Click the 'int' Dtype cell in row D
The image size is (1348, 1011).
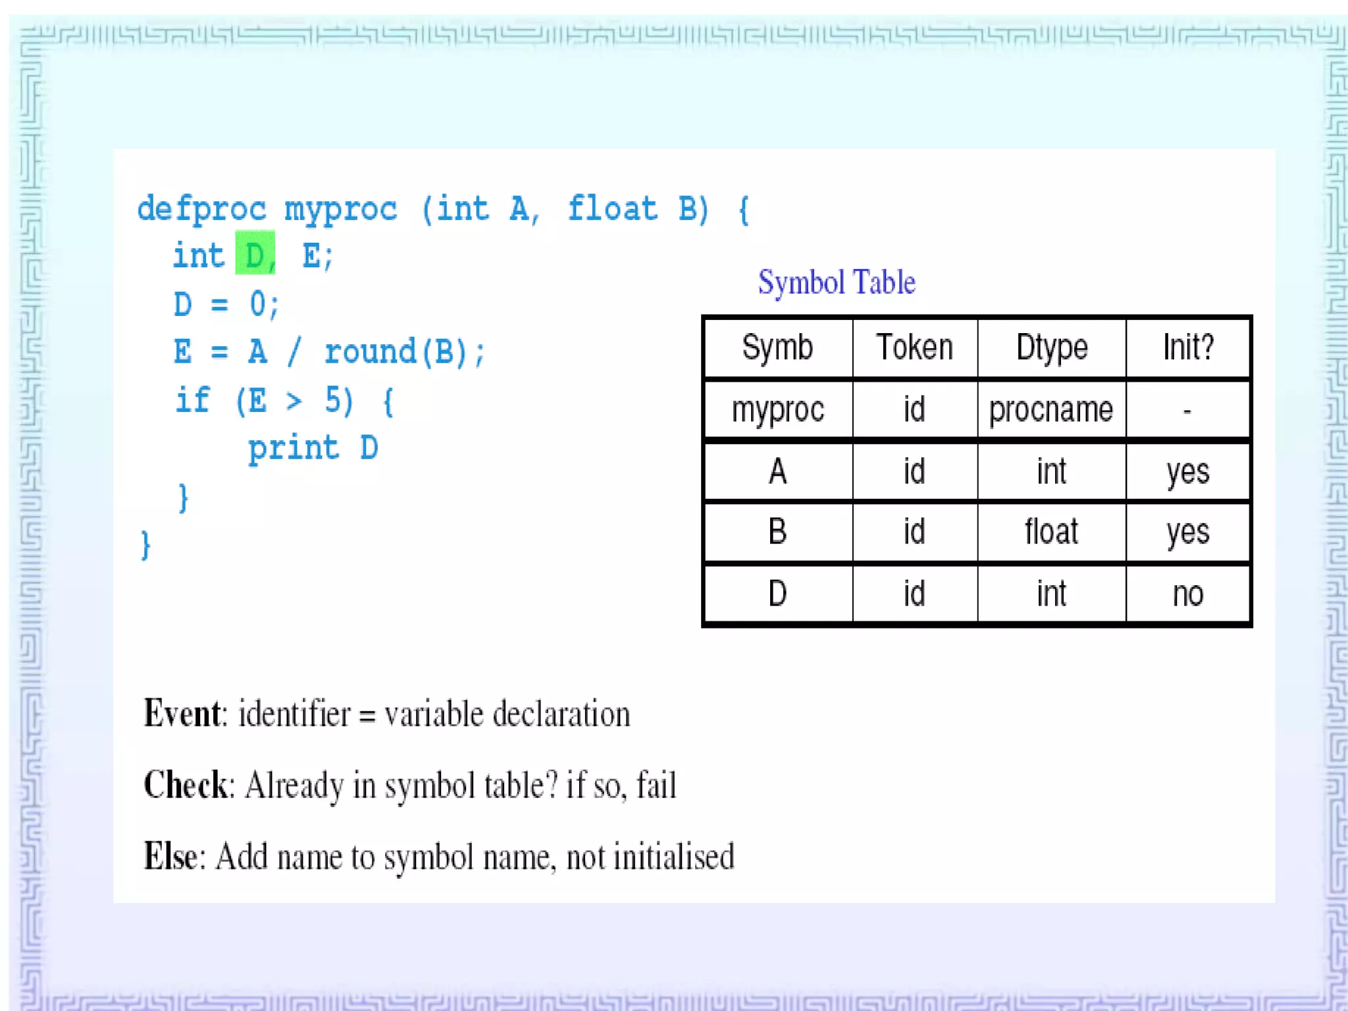(x=1052, y=594)
